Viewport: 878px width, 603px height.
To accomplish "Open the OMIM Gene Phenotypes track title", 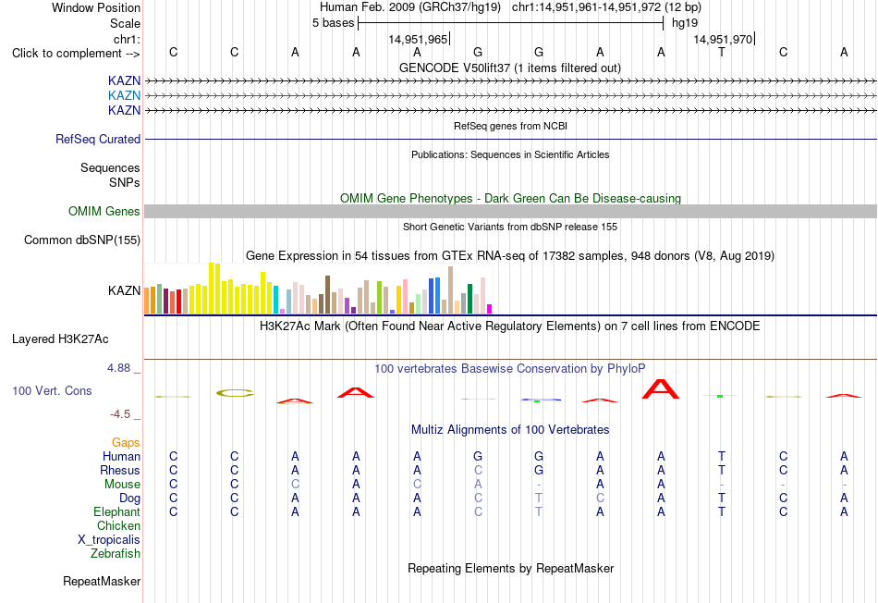I will coord(510,199).
